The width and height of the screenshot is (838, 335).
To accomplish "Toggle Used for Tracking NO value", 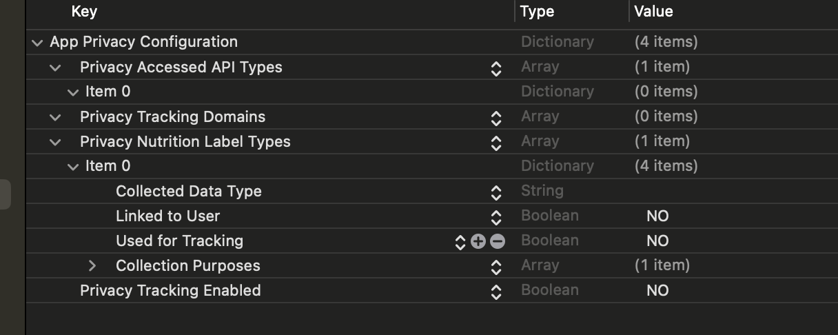I will pyautogui.click(x=657, y=241).
